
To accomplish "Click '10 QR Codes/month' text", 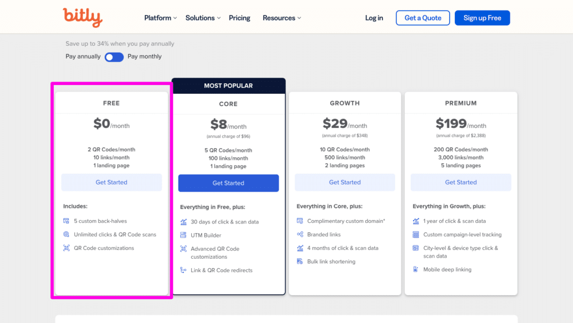I will click(345, 150).
